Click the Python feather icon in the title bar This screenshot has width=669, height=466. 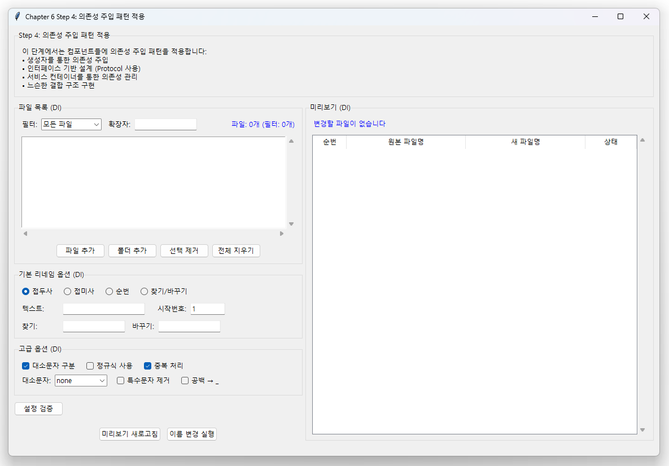coord(16,16)
